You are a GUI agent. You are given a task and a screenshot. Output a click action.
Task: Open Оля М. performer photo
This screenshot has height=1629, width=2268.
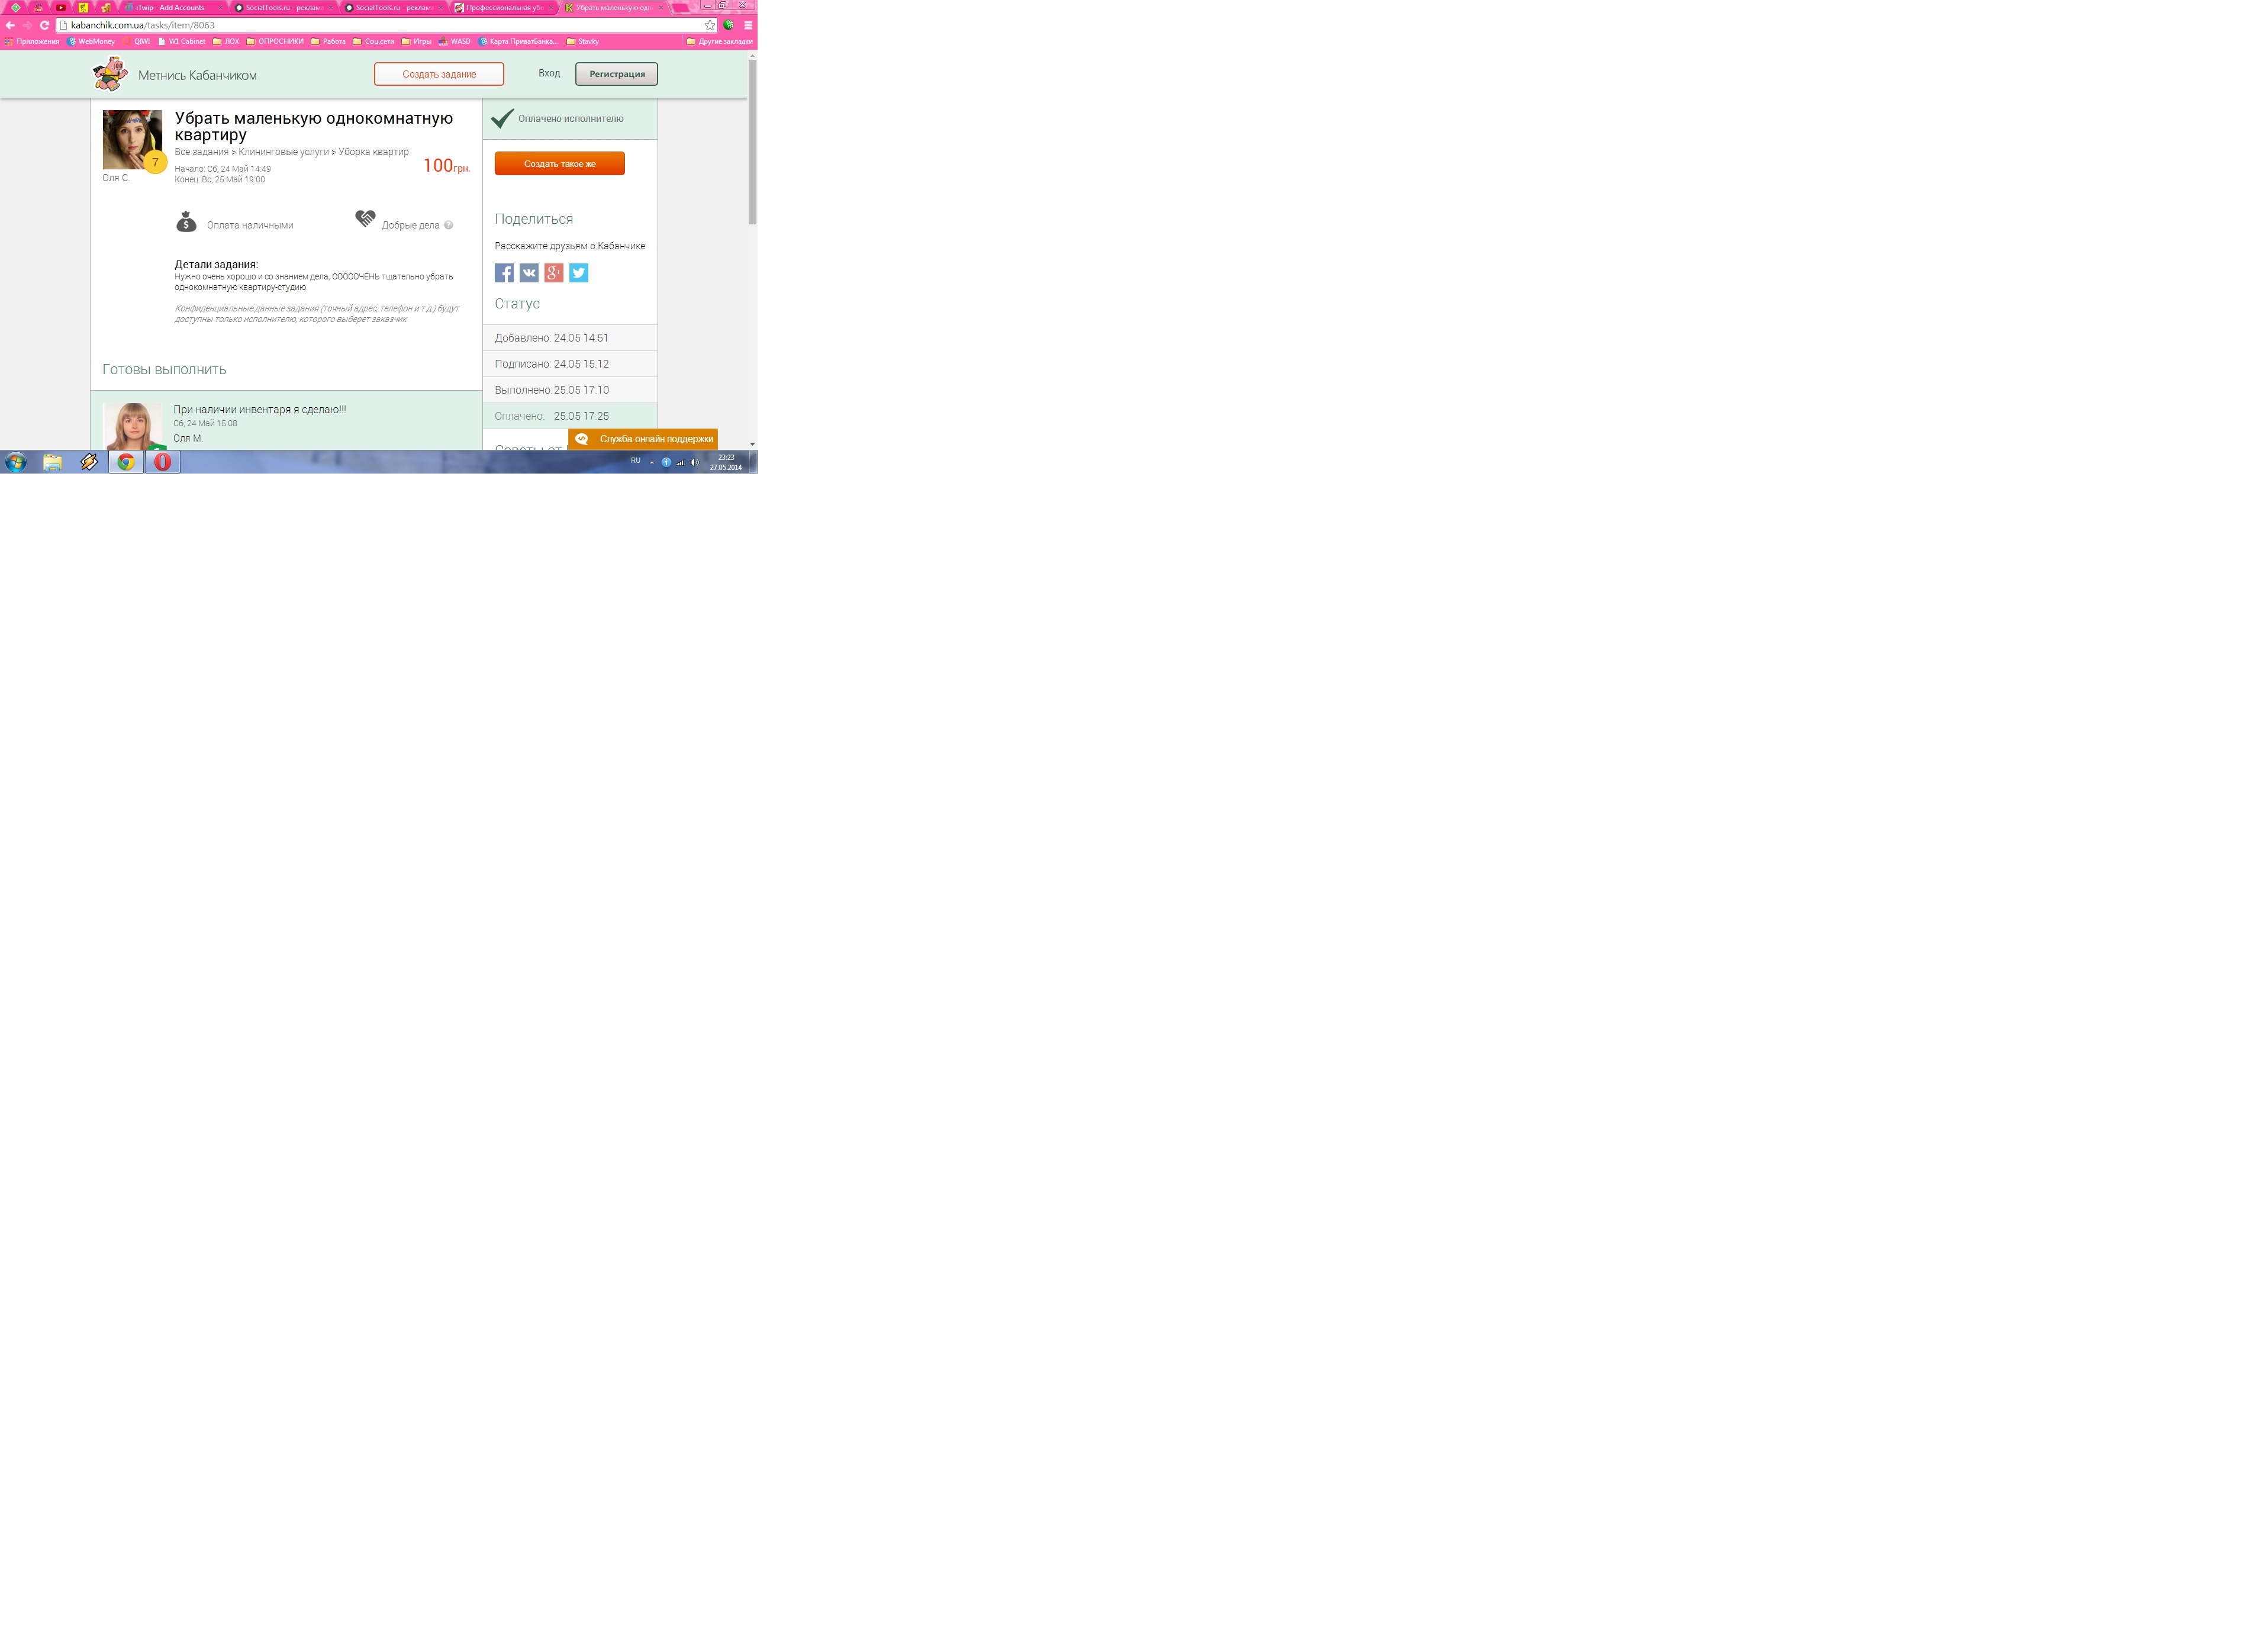click(133, 426)
